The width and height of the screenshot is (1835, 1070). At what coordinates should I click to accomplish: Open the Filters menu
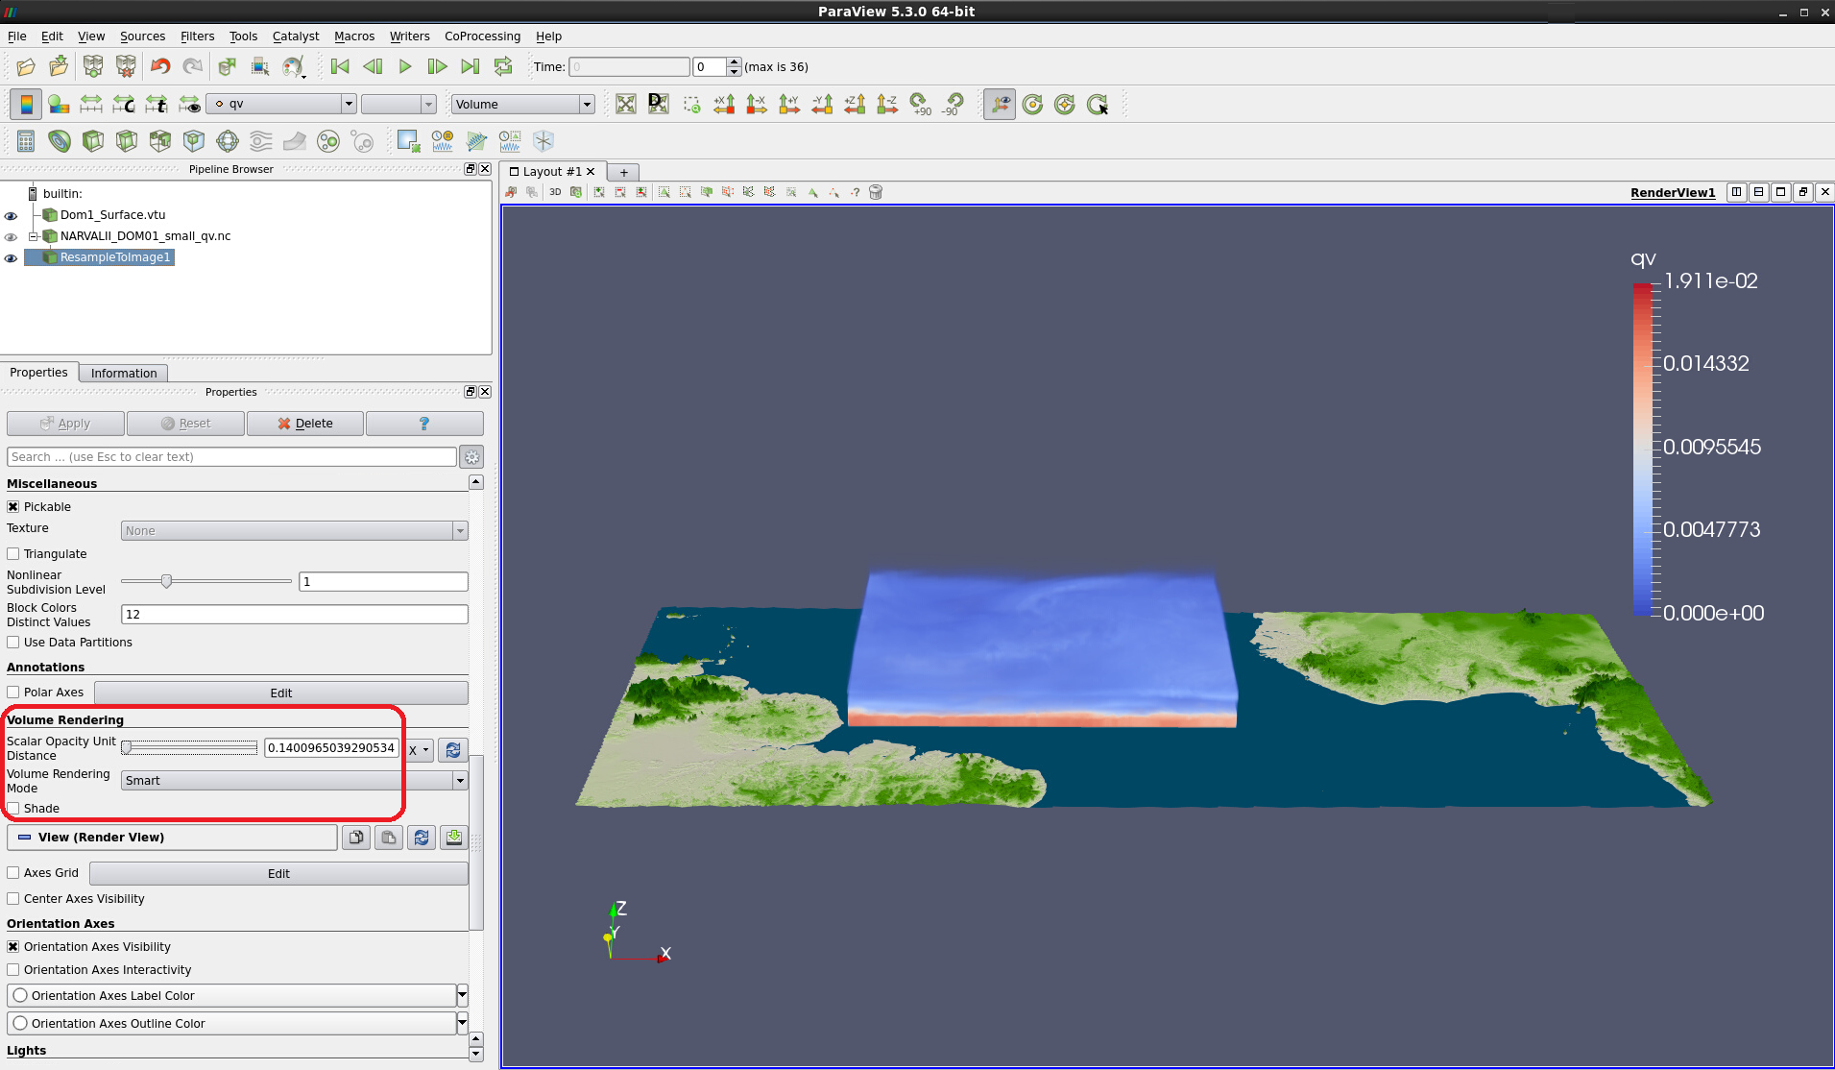(x=197, y=36)
